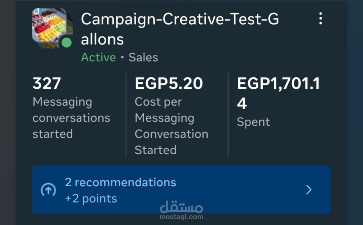Click the mostaql.com text under the logo
This screenshot has width=363, height=225.
tap(182, 217)
